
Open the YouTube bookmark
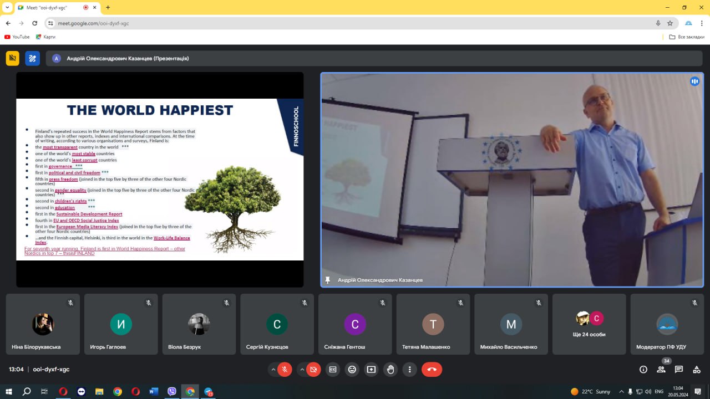point(17,37)
